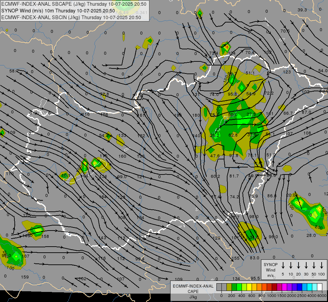Pick the lime CAPE legend swatch

(244, 287)
